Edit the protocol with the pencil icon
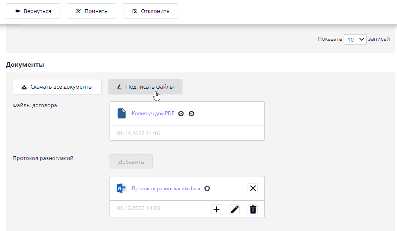The image size is (397, 231). tap(235, 209)
